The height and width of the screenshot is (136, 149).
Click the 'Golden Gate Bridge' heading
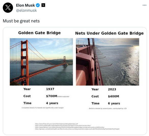coord(39,33)
